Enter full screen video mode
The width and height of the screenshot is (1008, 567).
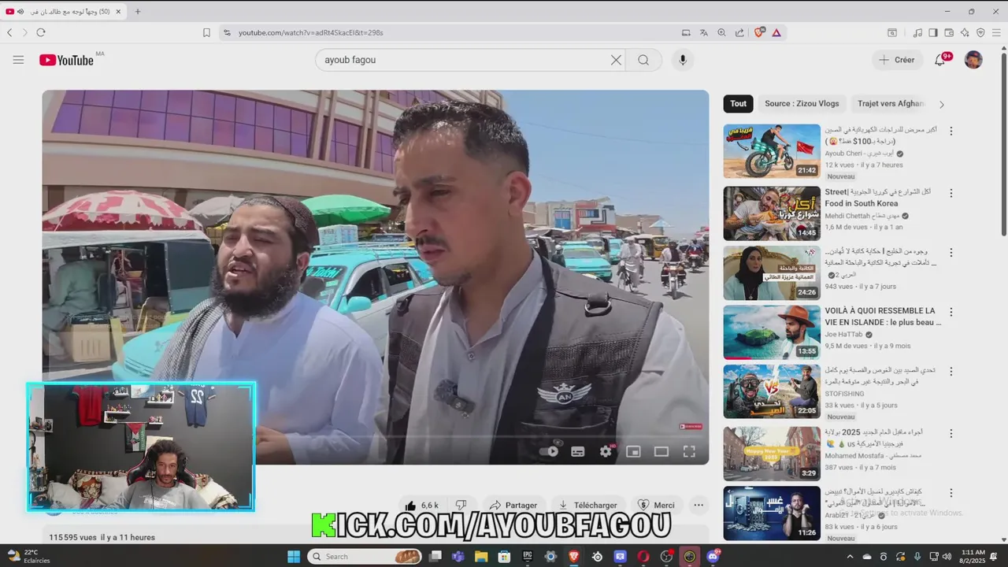coord(689,451)
